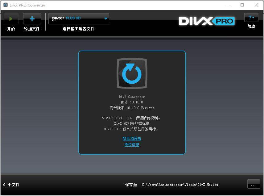Click the 内部版本 10.10.0 Ferrous text
The width and height of the screenshot is (264, 196).
(x=132, y=108)
